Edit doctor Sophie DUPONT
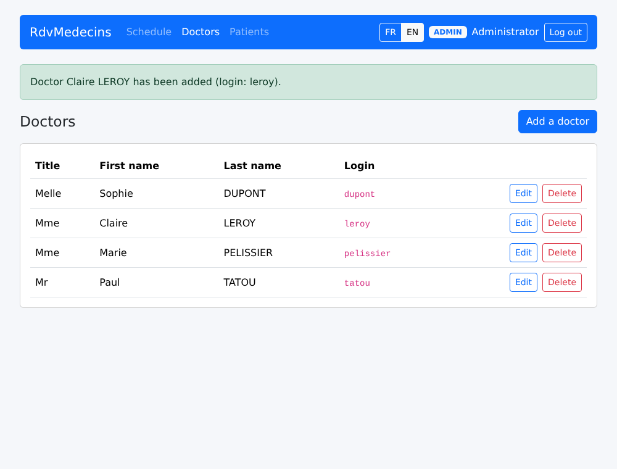The image size is (617, 469). click(523, 194)
